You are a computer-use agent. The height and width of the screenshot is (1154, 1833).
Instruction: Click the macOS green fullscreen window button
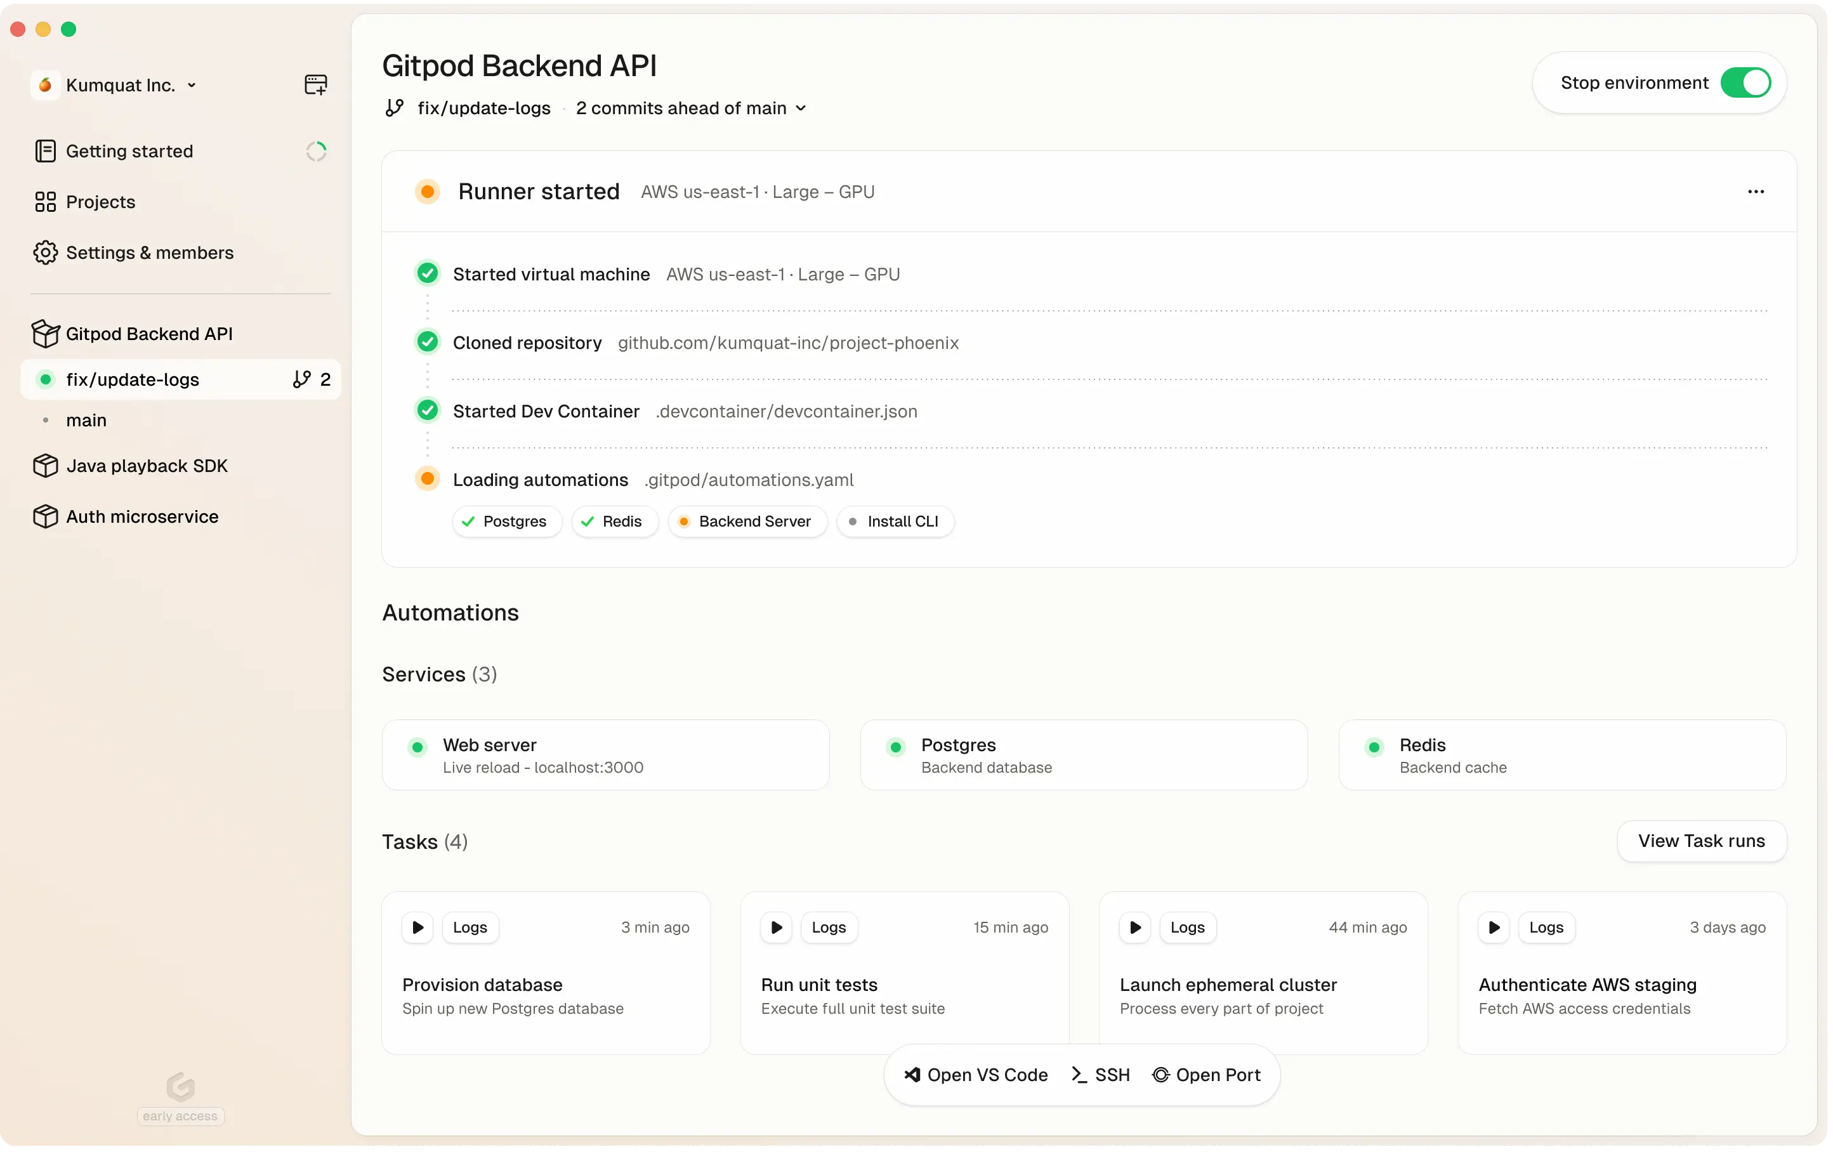(69, 29)
